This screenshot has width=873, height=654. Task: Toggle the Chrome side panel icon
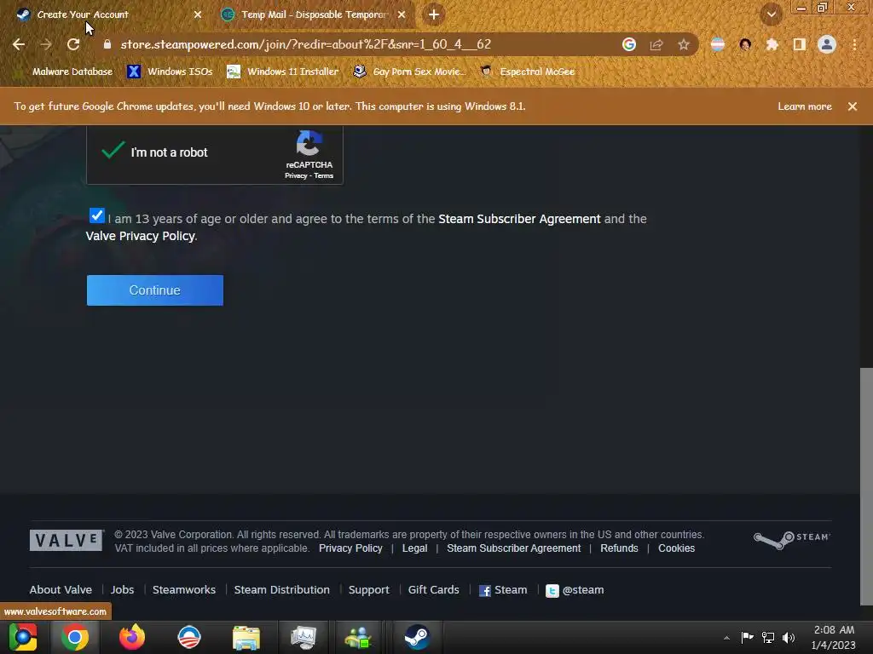800,44
